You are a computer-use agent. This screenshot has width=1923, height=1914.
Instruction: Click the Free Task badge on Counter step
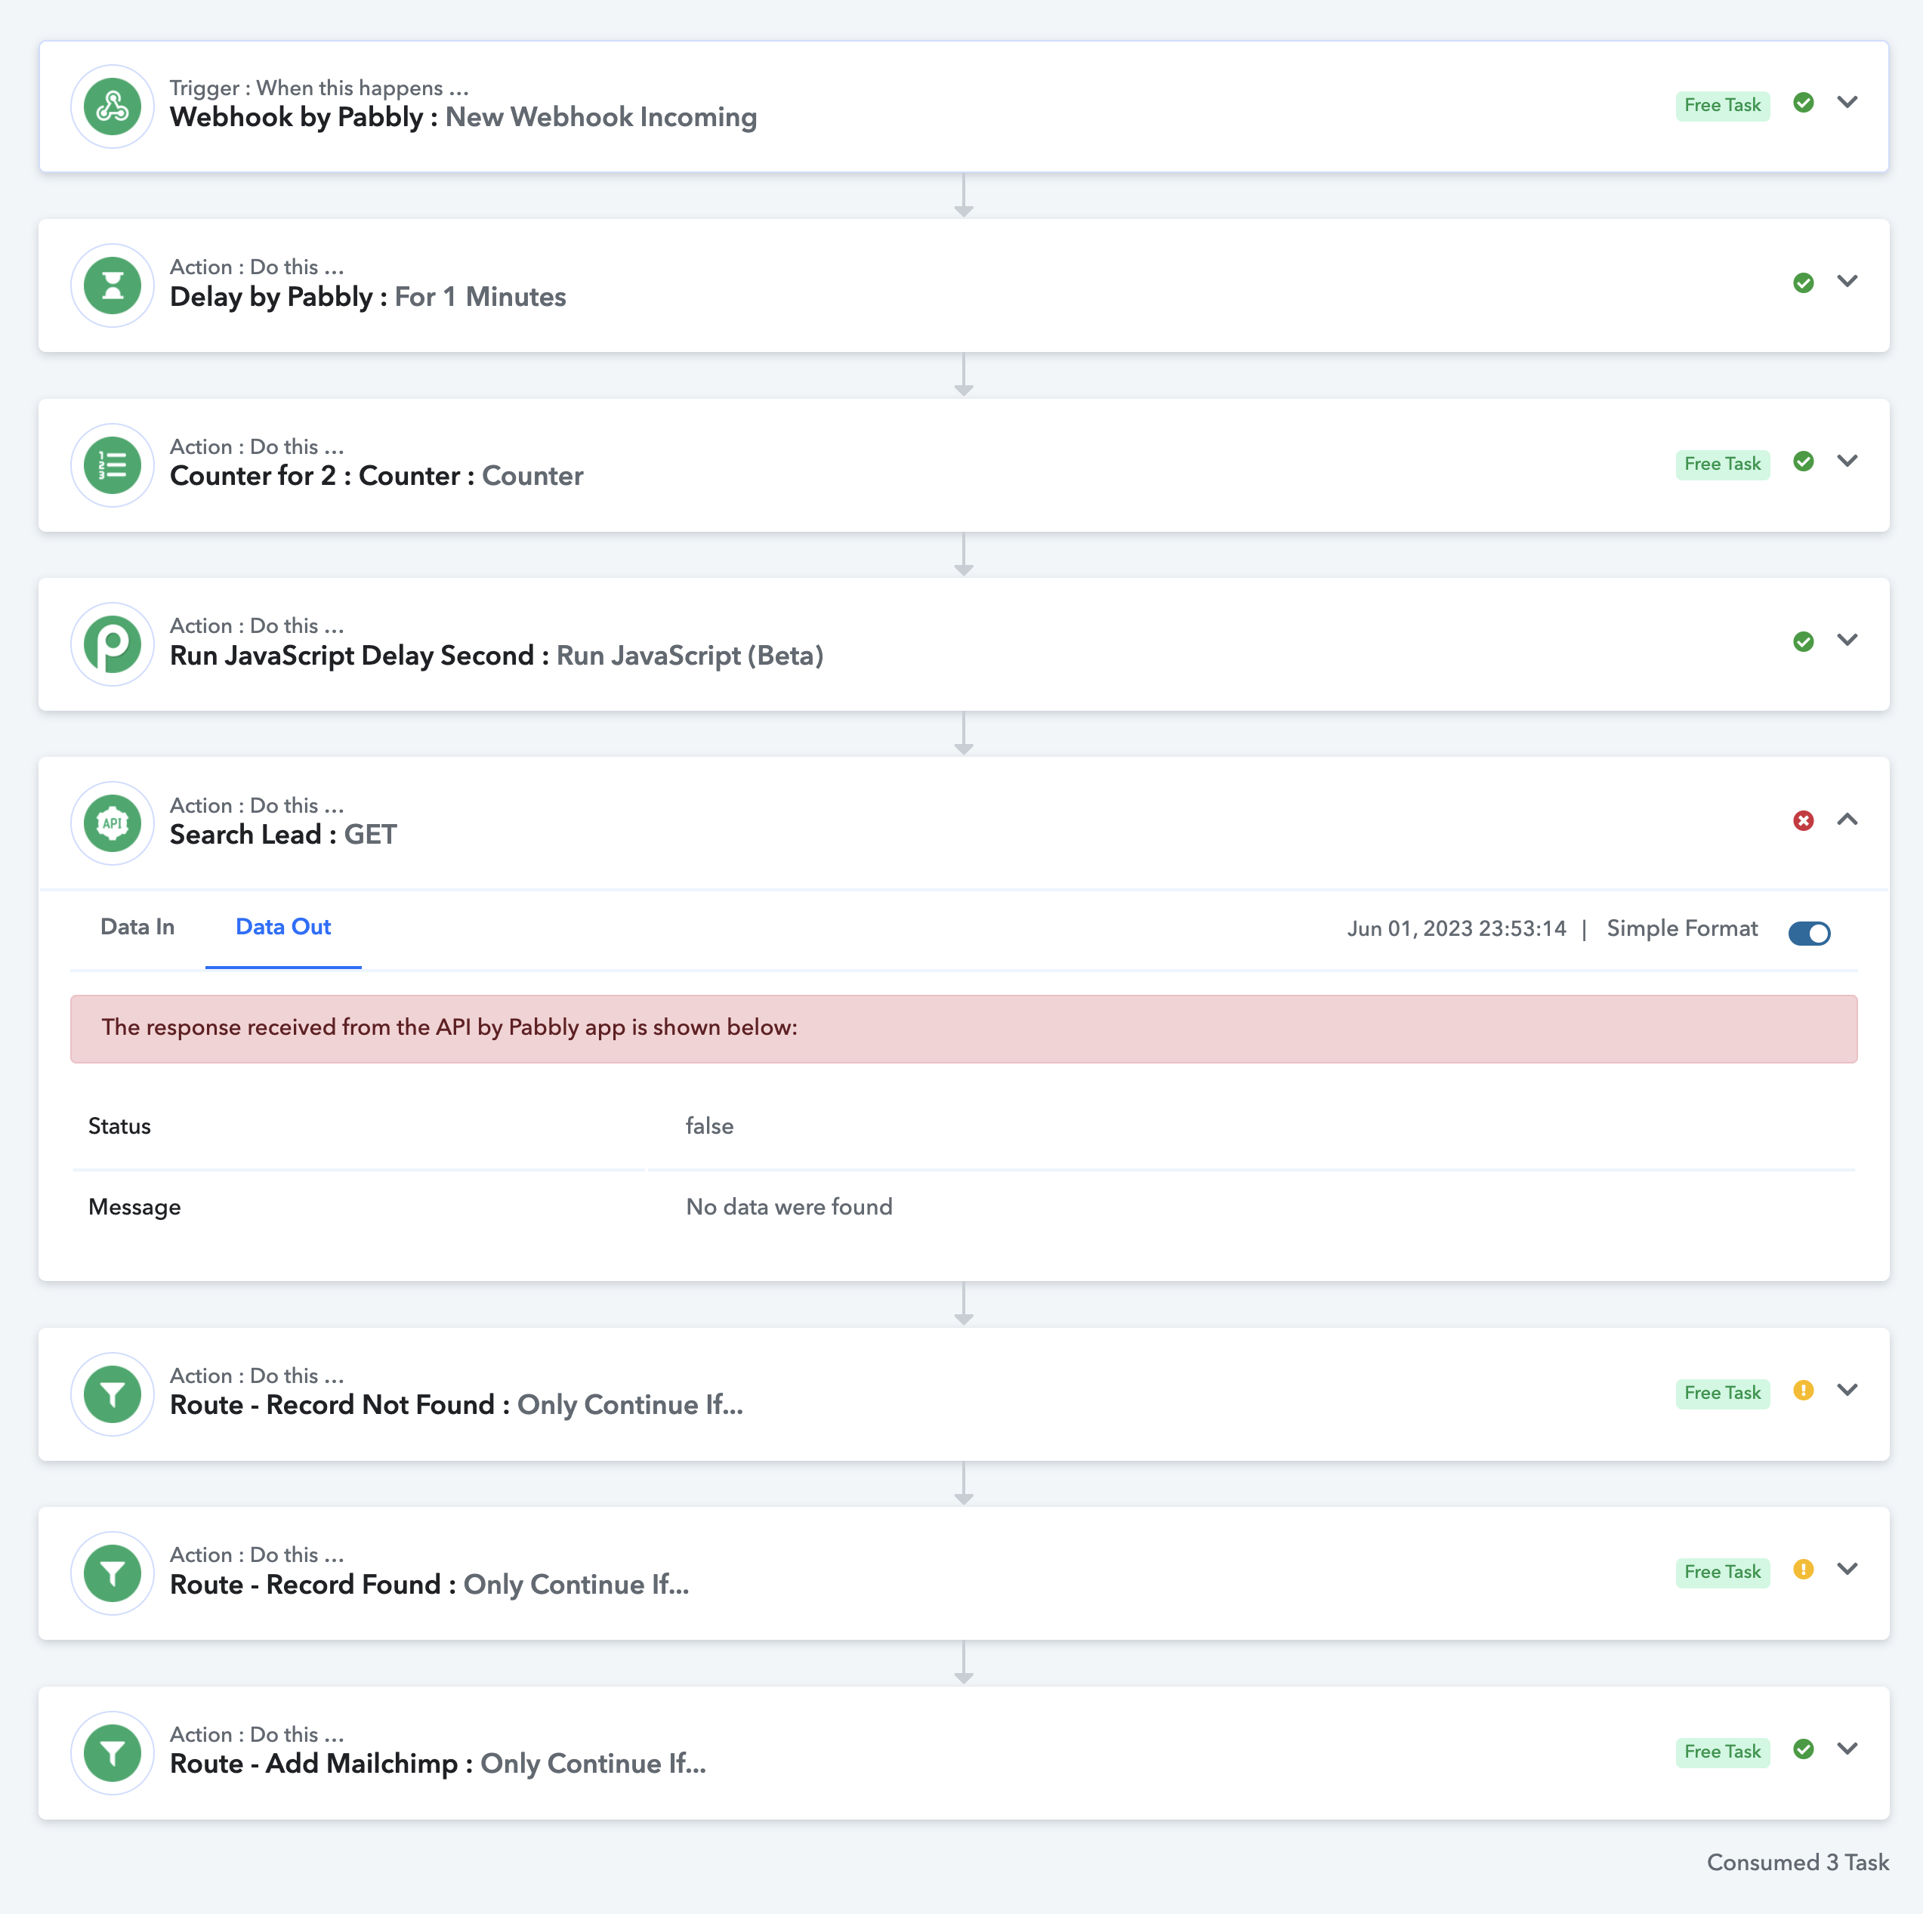pos(1722,464)
